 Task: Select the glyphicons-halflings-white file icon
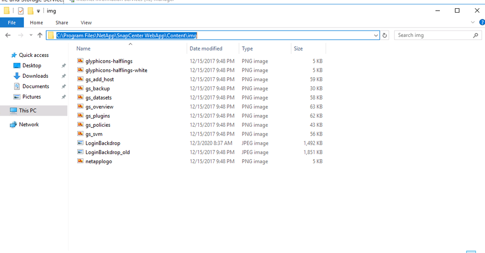click(80, 70)
